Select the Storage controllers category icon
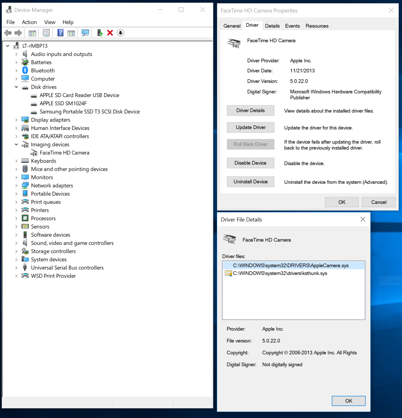Viewport: 402px width, 418px height. click(25, 251)
